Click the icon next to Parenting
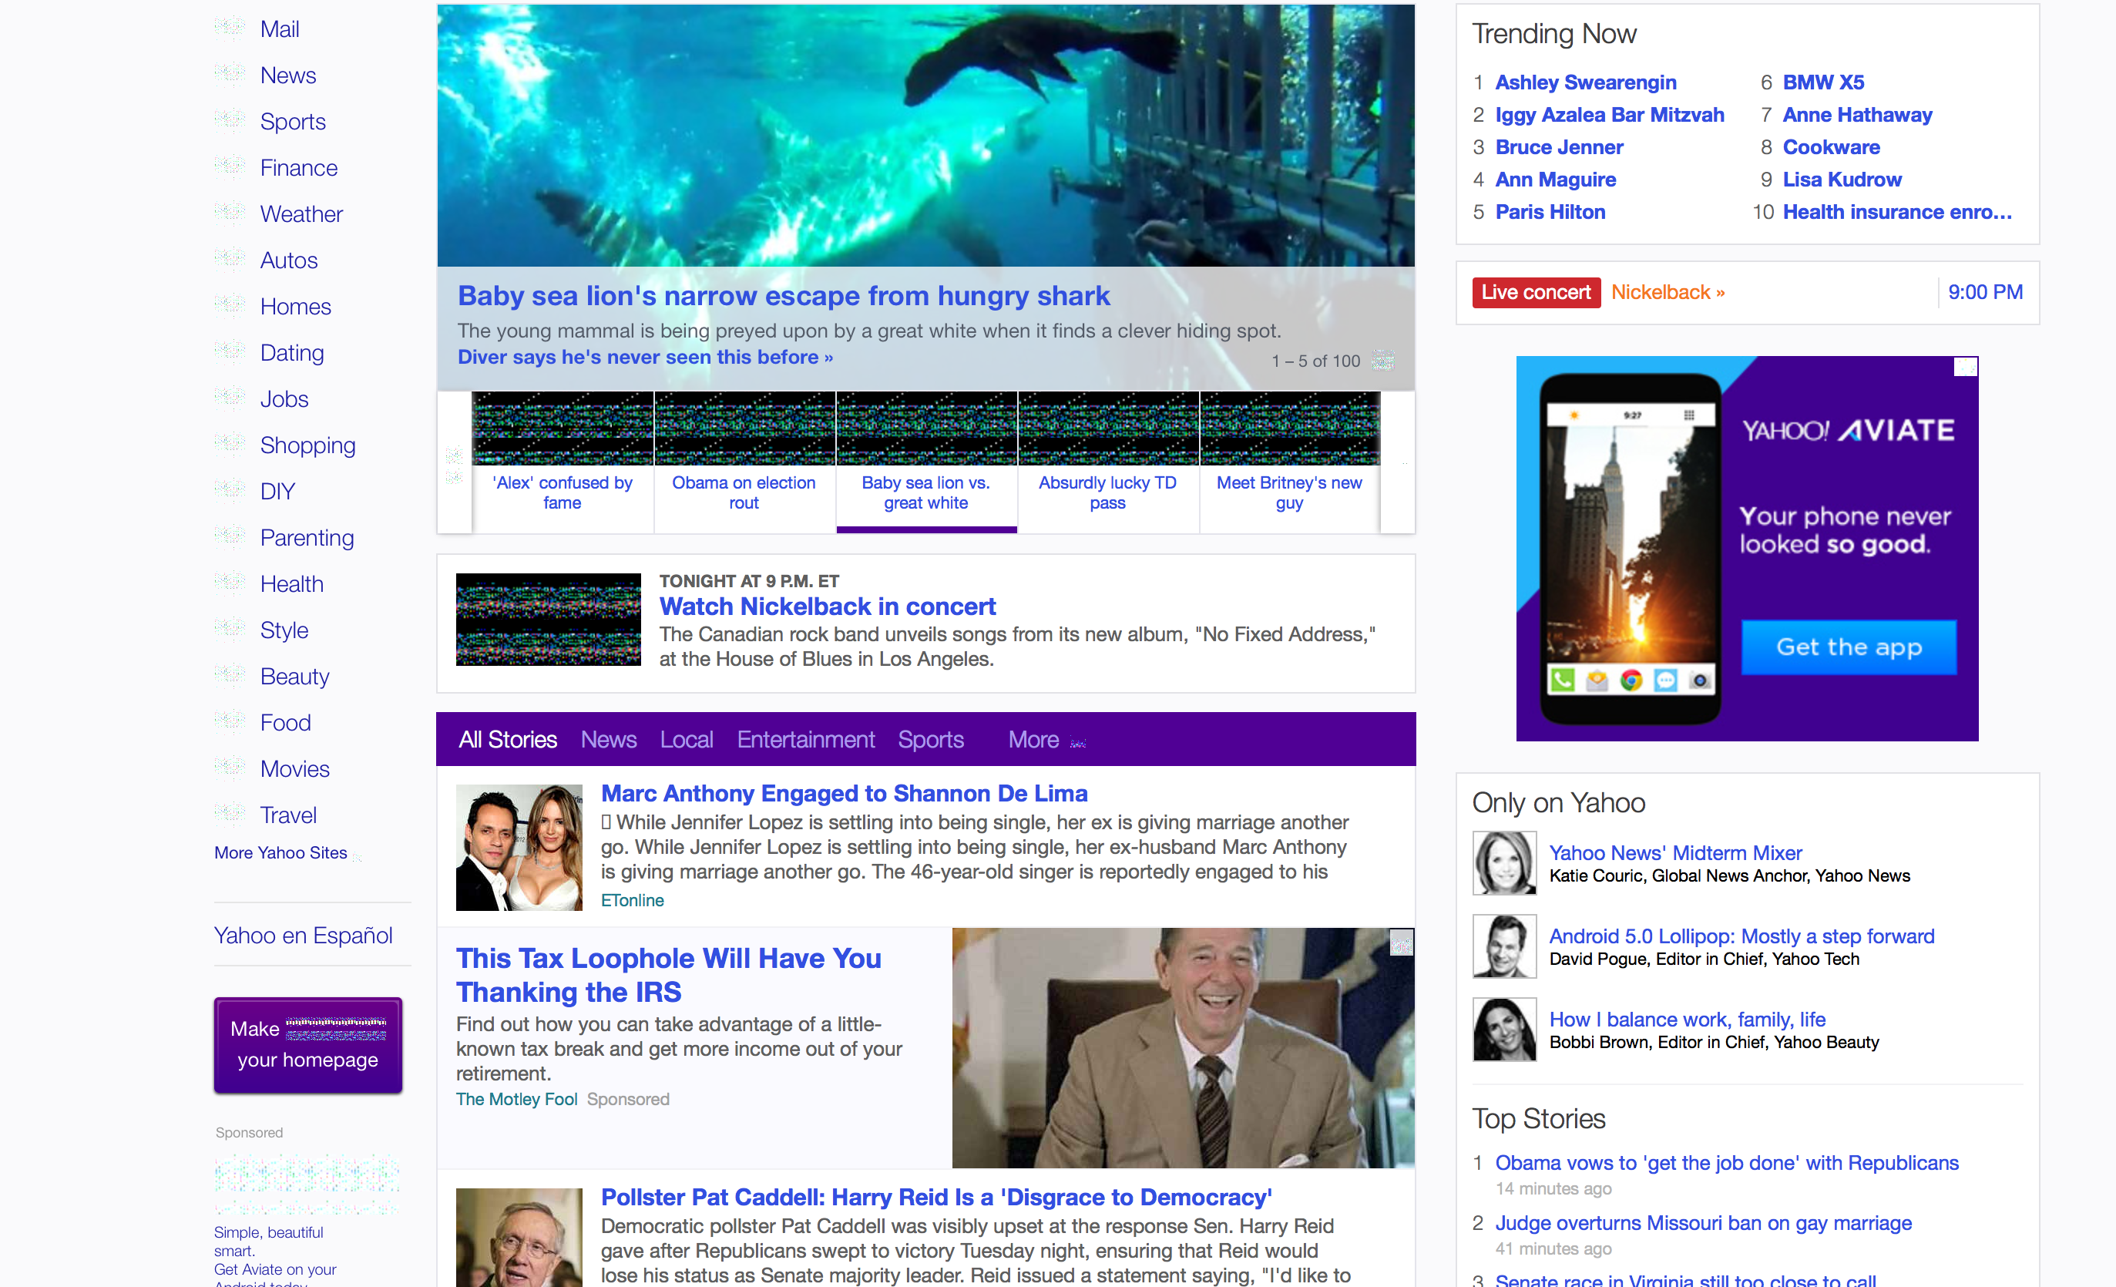The width and height of the screenshot is (2116, 1287). 230,538
